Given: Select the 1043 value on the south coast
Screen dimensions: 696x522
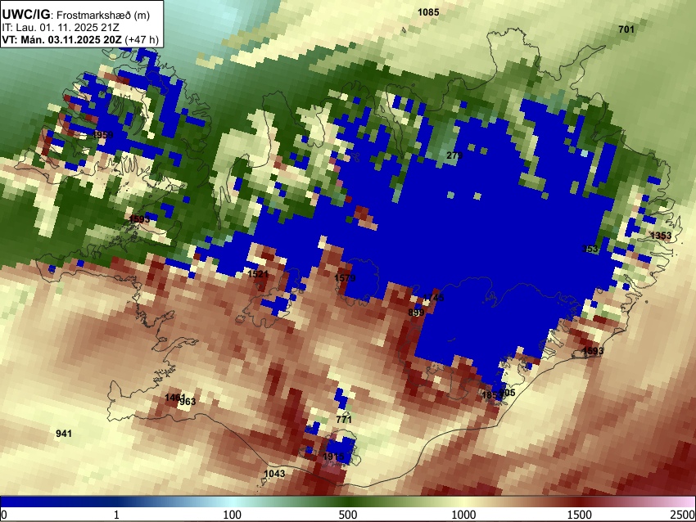Looking at the screenshot, I should pyautogui.click(x=274, y=473).
